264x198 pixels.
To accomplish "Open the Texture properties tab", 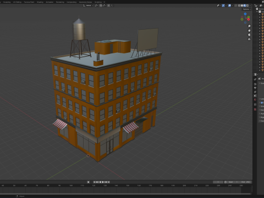I will tap(255, 109).
